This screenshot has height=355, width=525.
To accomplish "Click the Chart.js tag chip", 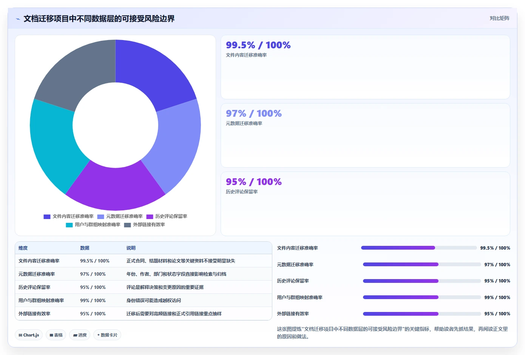I will 29,335.
